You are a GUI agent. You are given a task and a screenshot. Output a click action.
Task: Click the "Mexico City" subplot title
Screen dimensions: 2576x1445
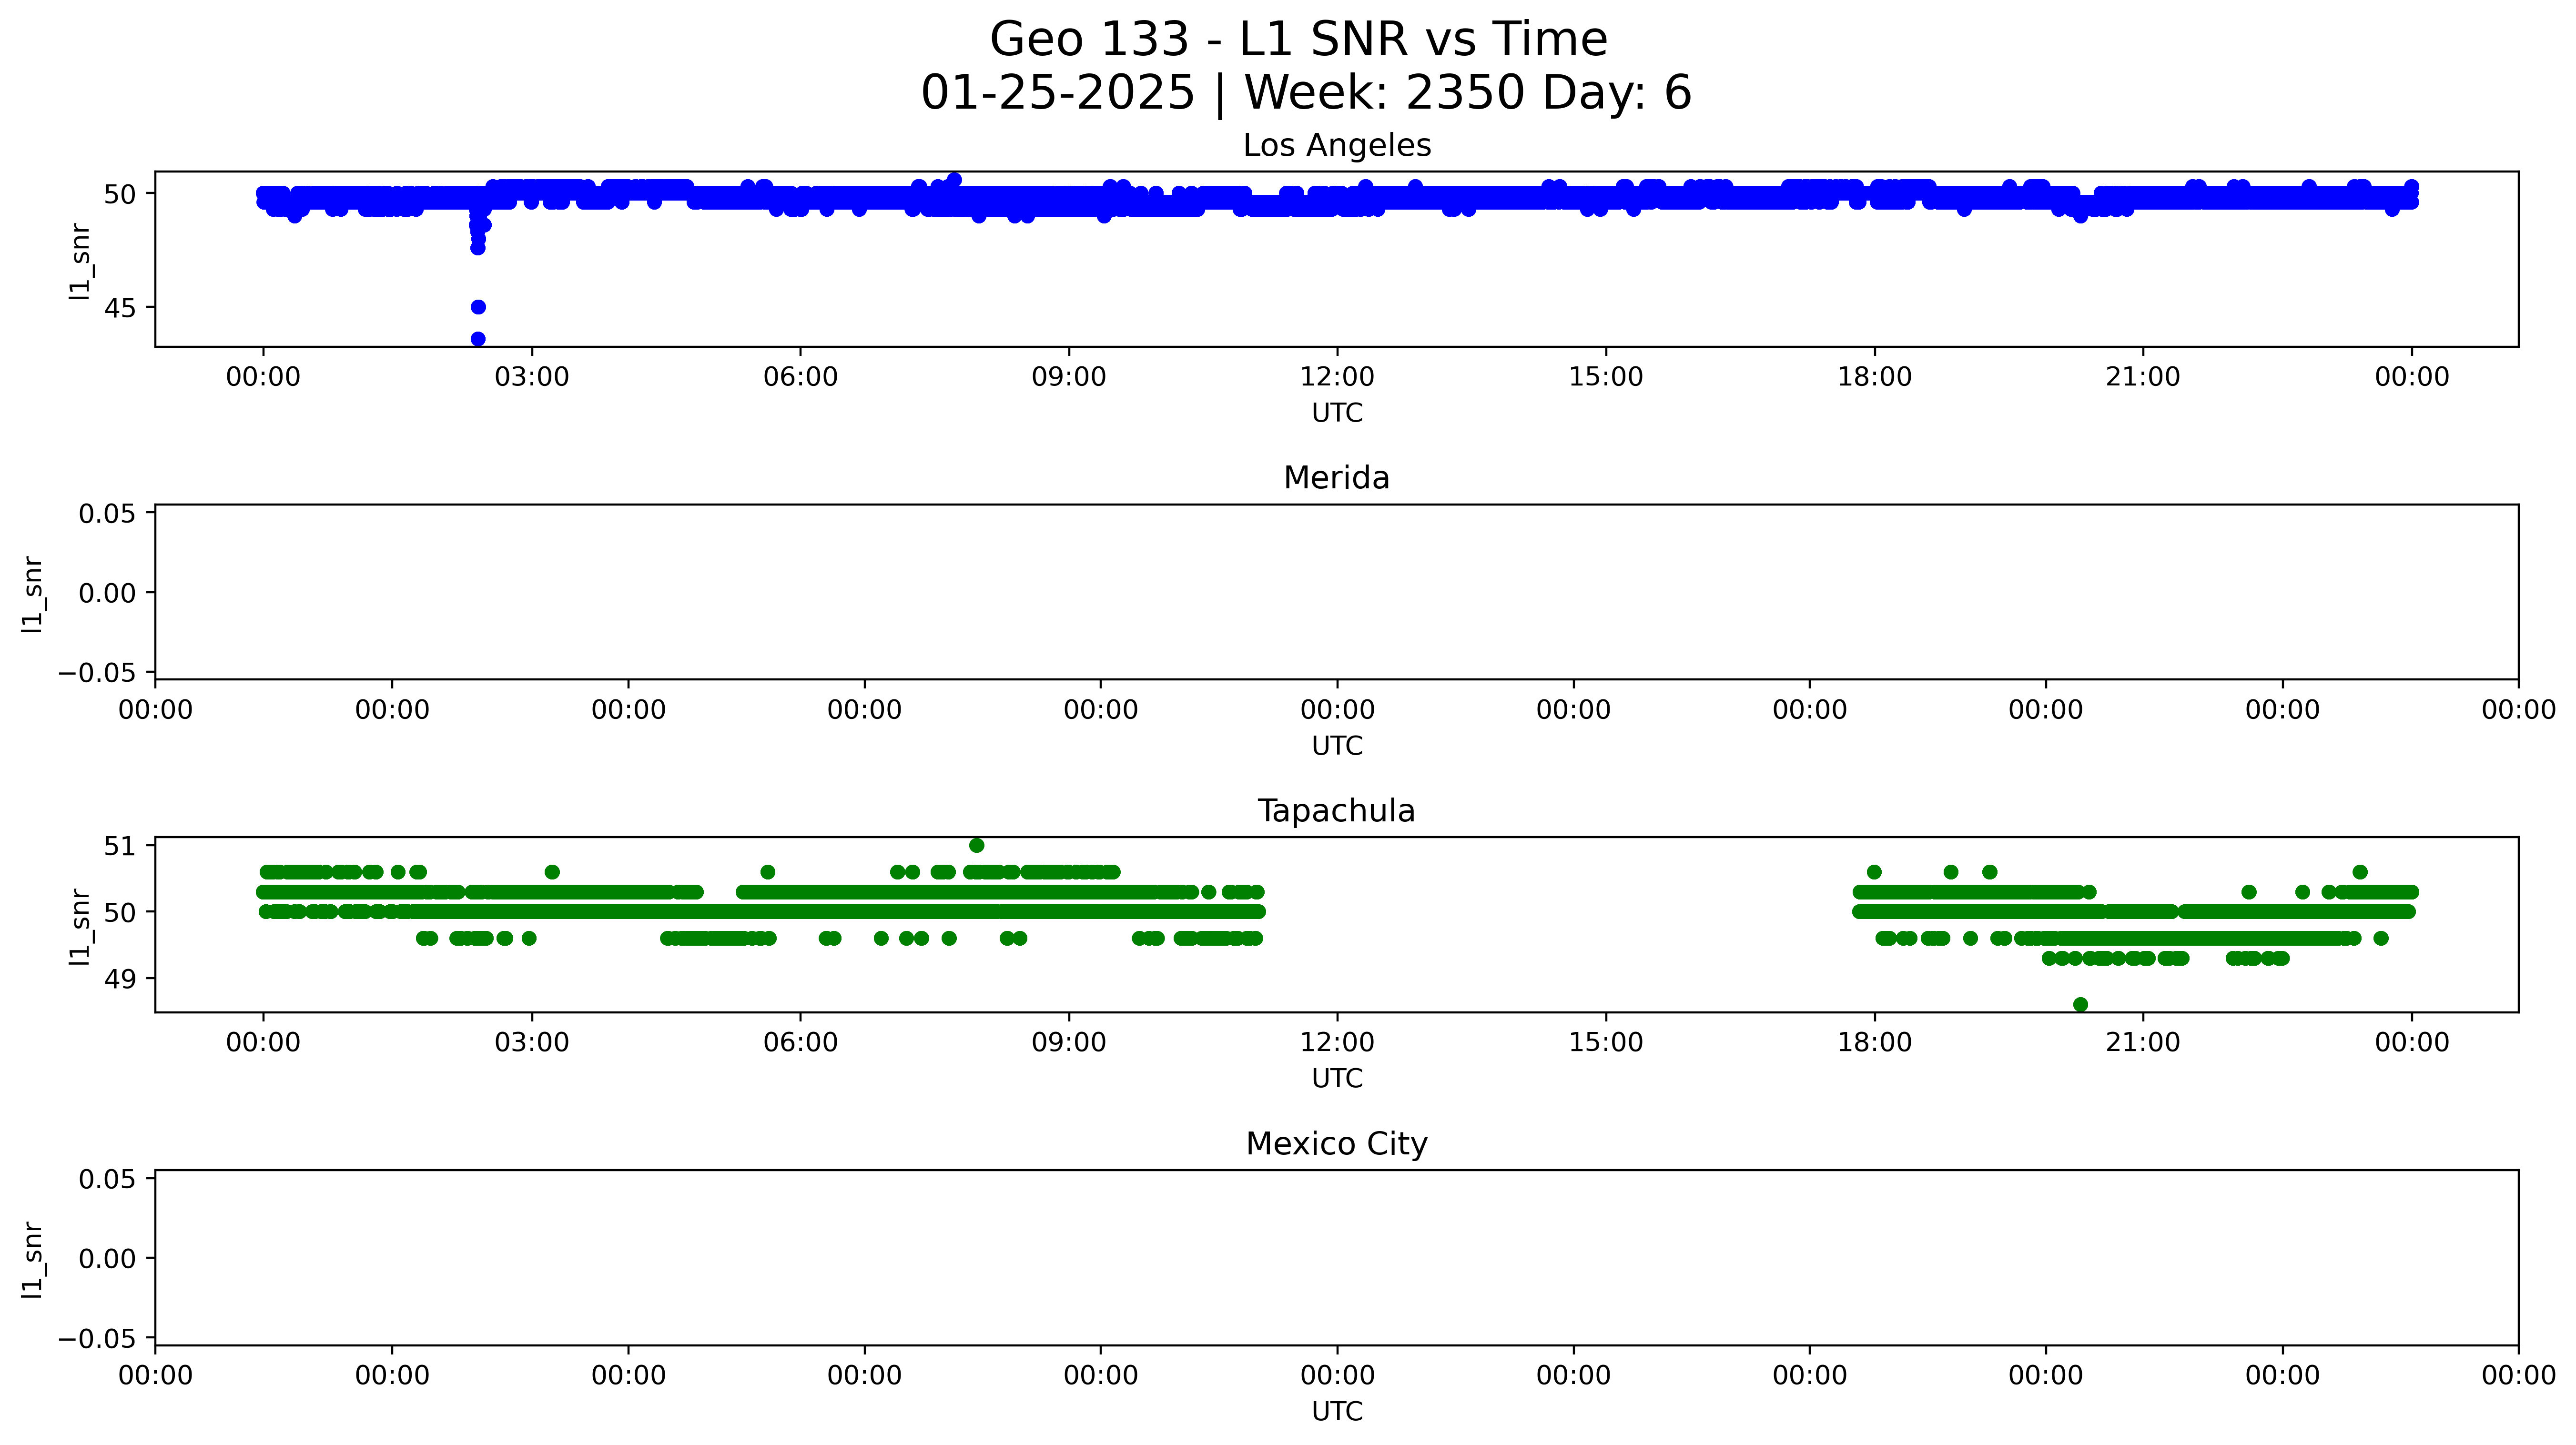[x=1336, y=1144]
